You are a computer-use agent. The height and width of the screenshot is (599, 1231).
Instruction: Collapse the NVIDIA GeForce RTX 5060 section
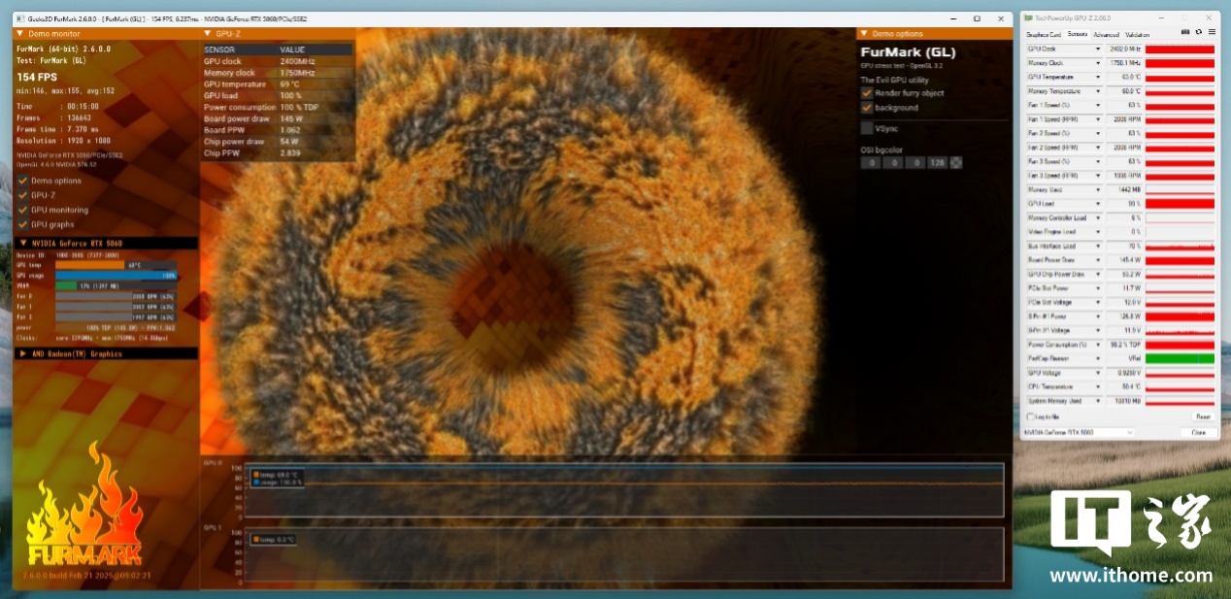(x=22, y=243)
